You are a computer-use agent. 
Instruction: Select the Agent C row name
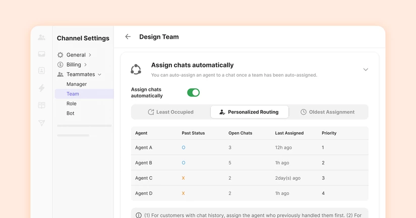[144, 178]
